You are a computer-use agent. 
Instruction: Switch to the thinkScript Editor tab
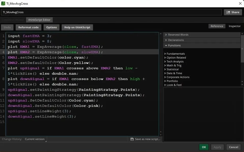click(x=39, y=20)
